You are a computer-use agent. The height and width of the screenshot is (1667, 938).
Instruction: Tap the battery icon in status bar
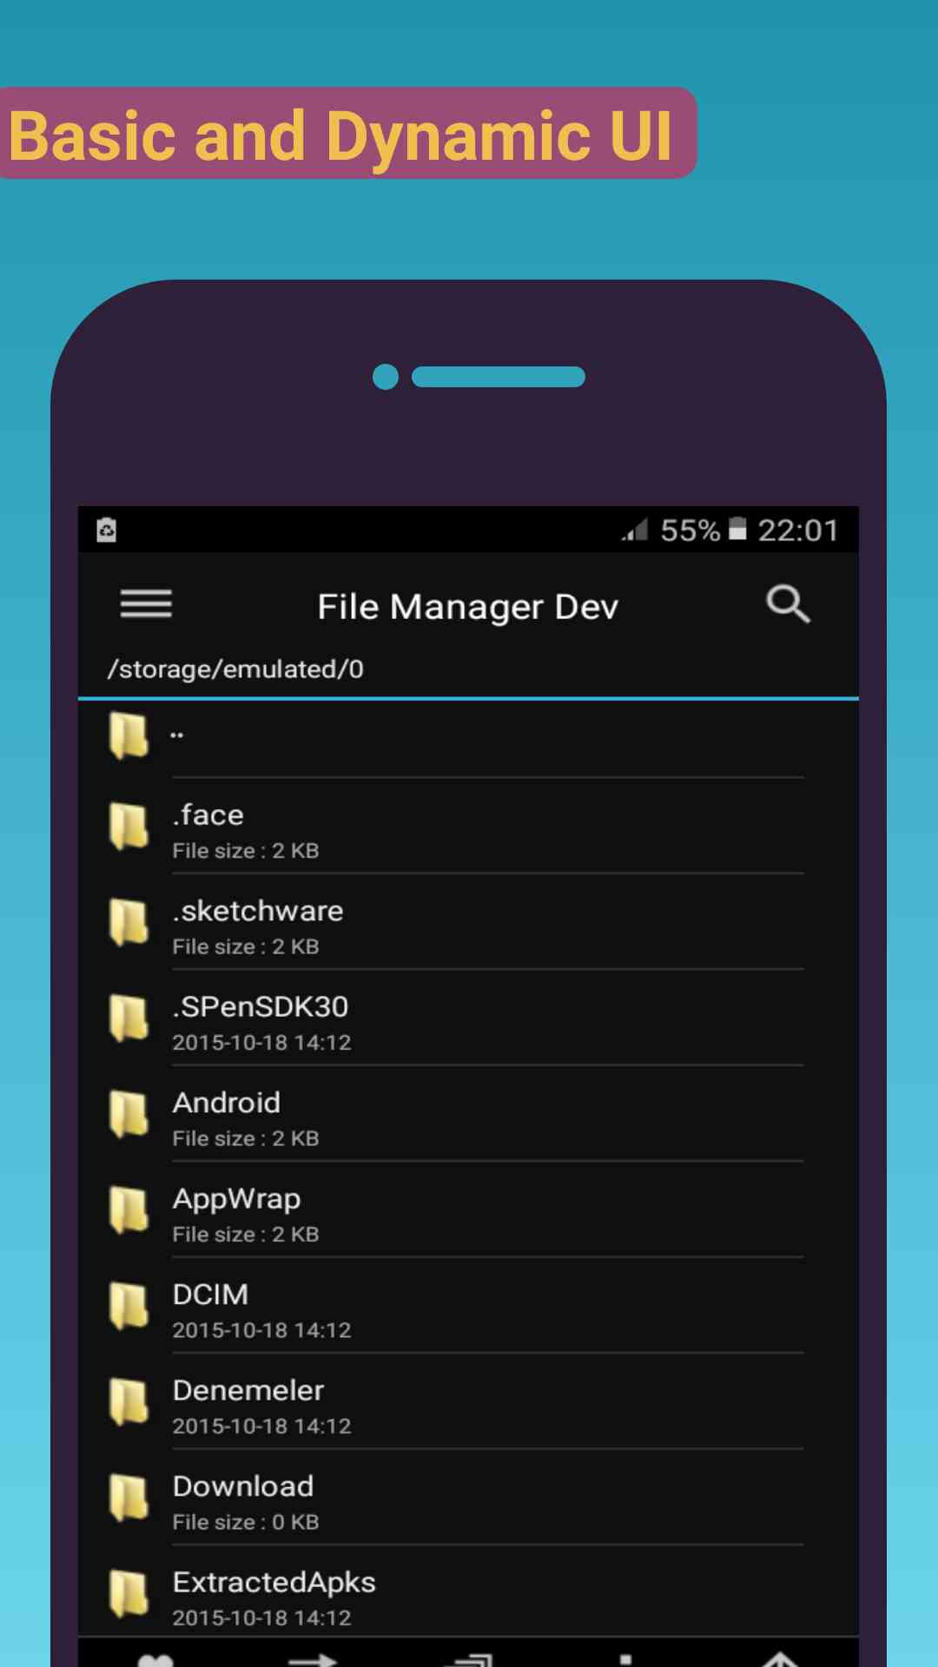point(737,529)
